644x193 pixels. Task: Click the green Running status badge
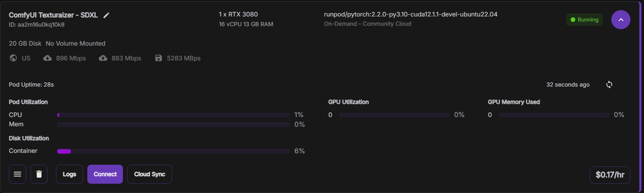coord(585,19)
